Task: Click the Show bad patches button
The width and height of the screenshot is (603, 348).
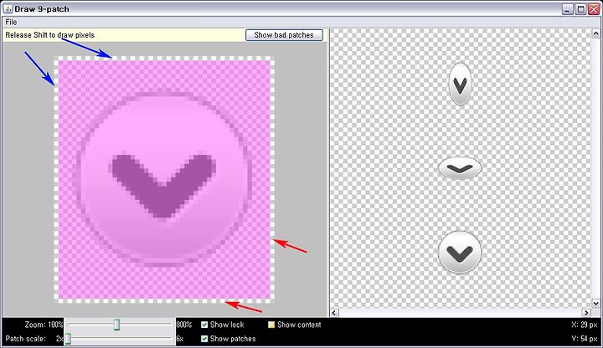Action: pos(284,35)
